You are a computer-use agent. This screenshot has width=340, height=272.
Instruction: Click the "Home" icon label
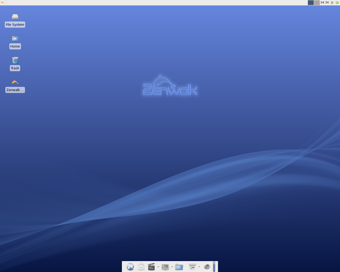(15, 46)
